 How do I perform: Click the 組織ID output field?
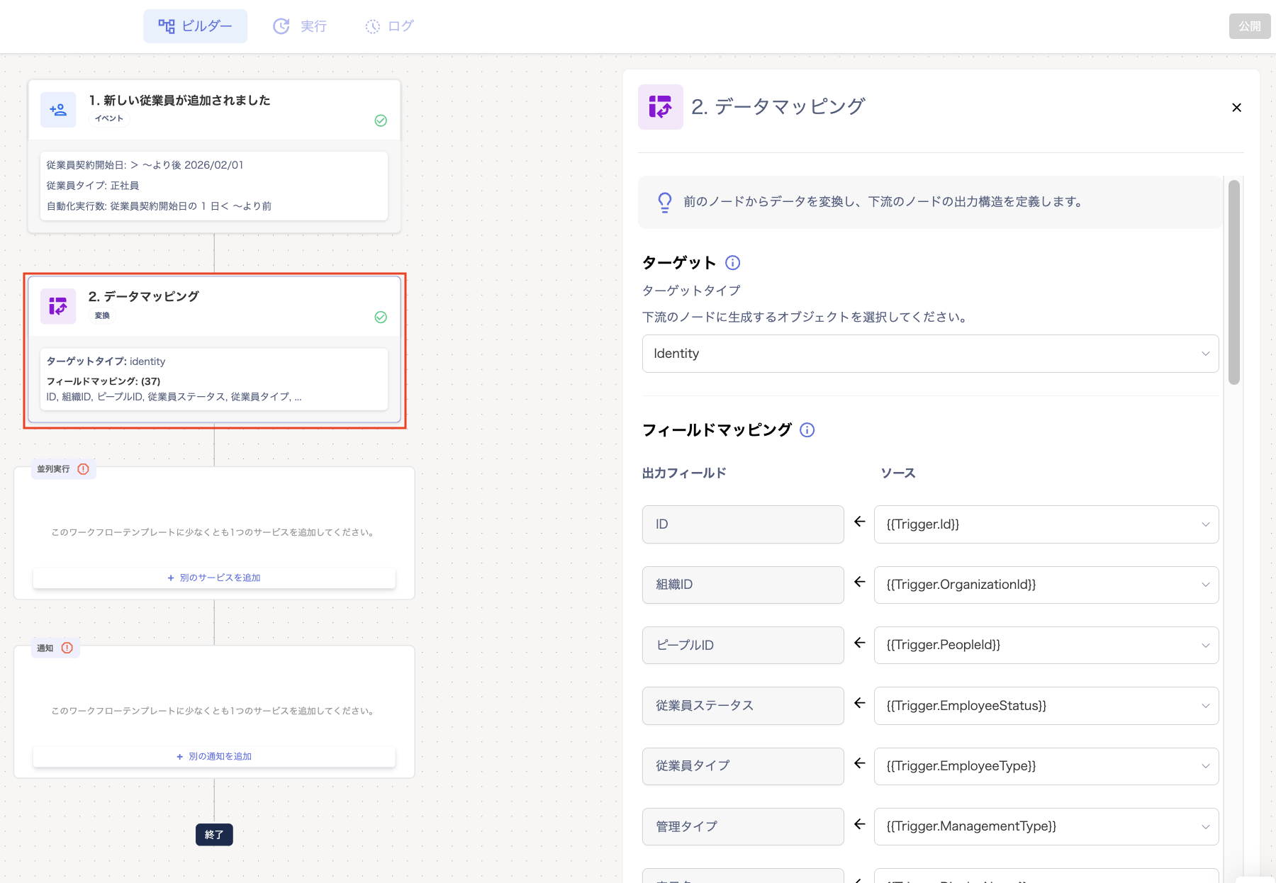(743, 585)
